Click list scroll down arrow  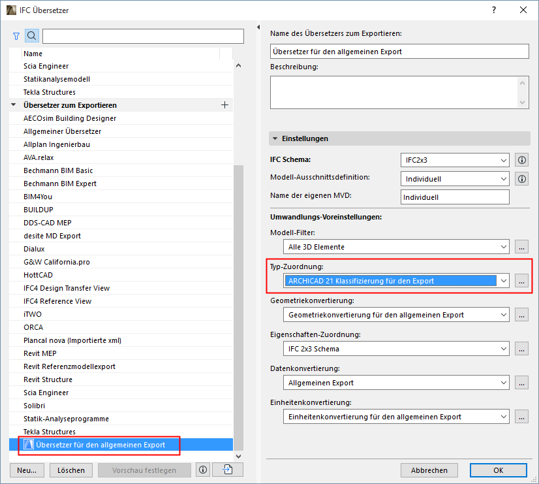(x=239, y=457)
